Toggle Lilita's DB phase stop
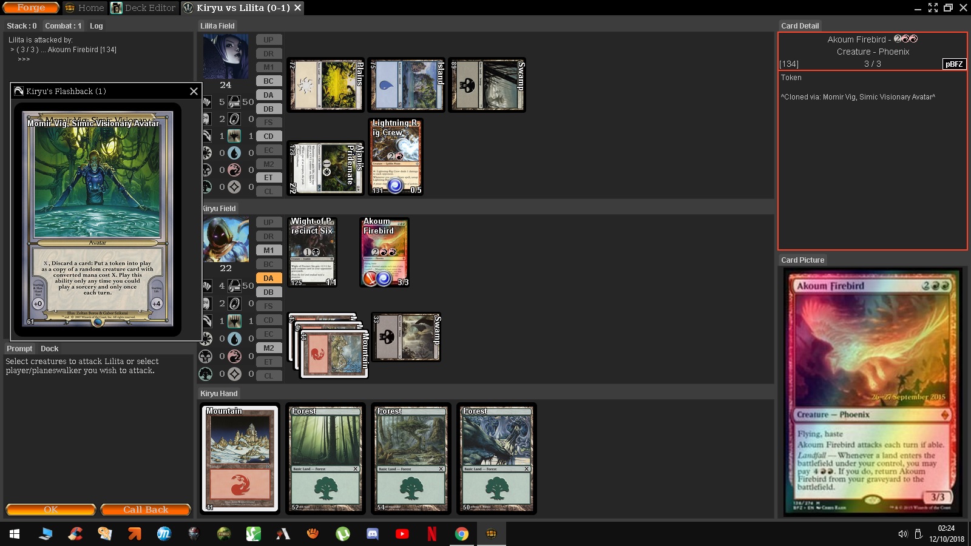The height and width of the screenshot is (546, 971). (x=268, y=109)
